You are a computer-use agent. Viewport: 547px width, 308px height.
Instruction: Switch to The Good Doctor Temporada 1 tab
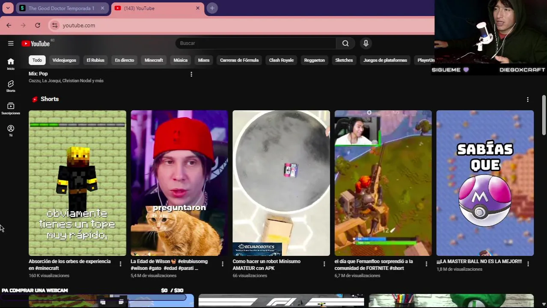[x=62, y=8]
